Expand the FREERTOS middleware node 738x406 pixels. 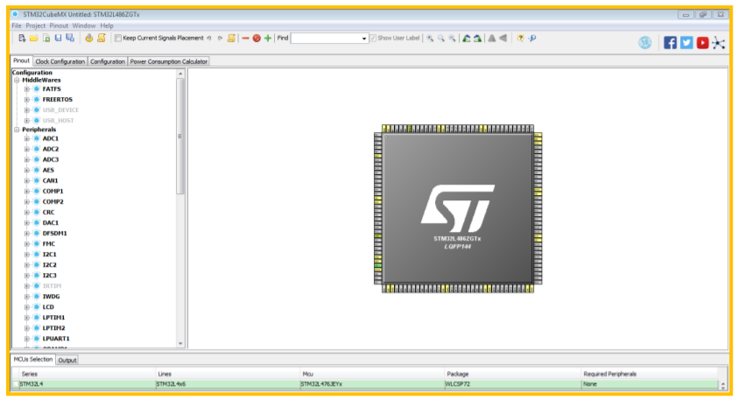(27, 100)
